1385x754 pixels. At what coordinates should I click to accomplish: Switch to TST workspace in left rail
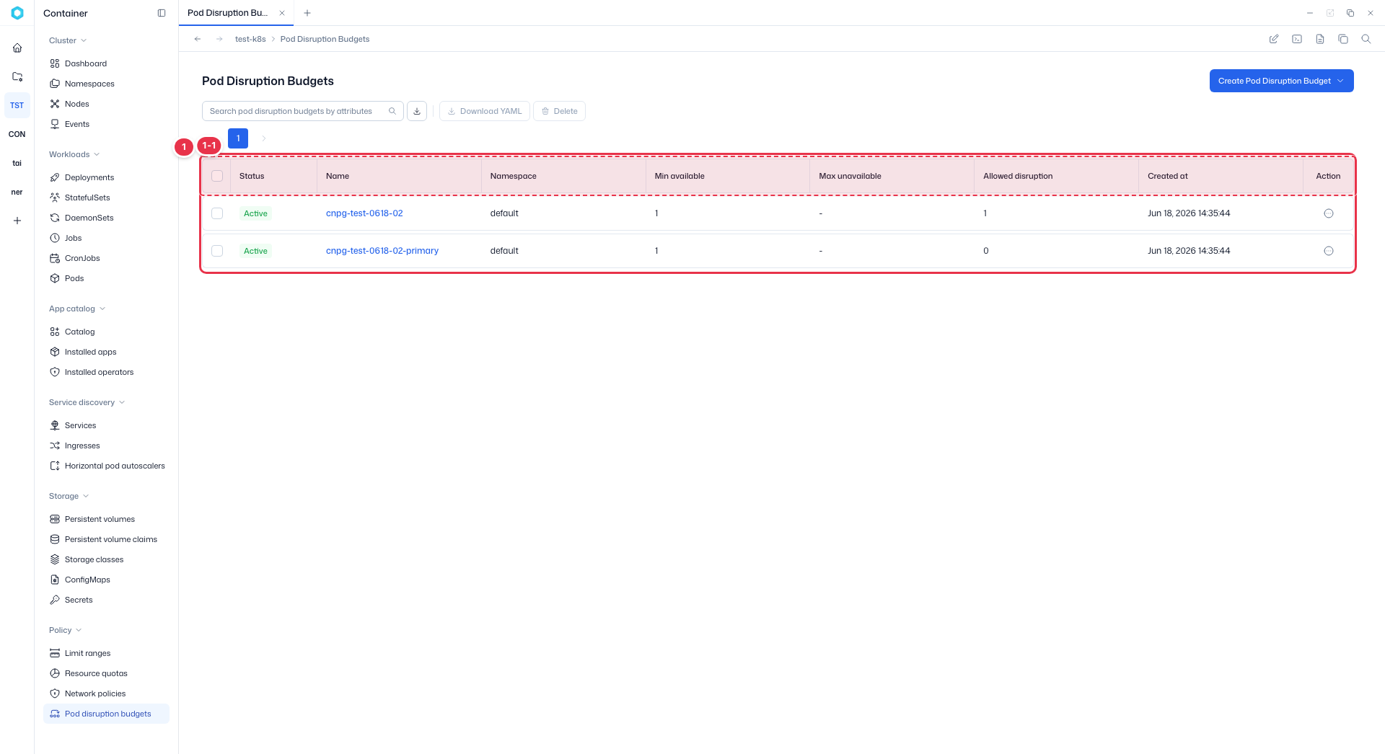point(17,105)
